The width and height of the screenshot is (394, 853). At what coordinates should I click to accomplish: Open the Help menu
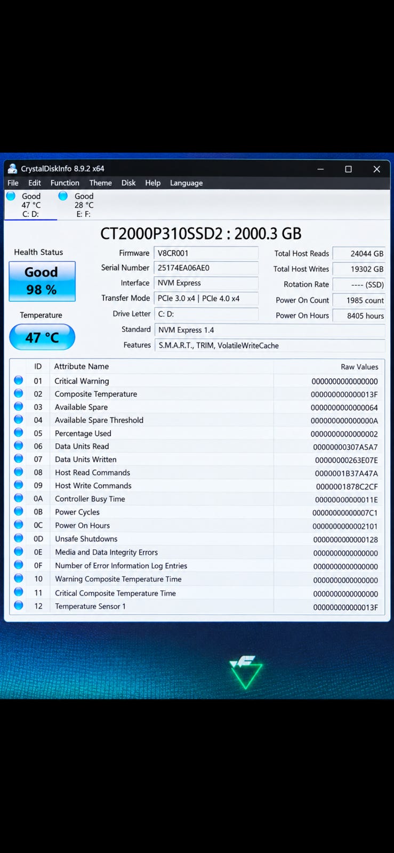point(153,183)
